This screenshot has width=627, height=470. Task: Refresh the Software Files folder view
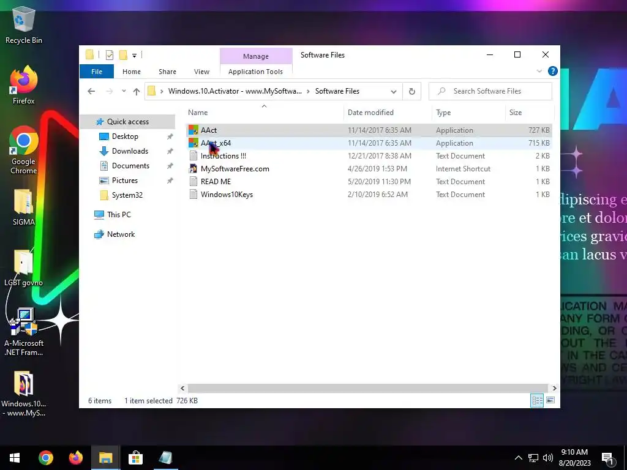point(412,91)
